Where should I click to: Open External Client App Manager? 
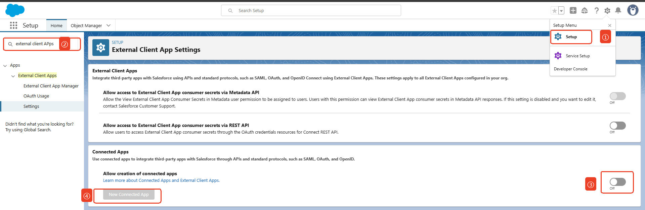pyautogui.click(x=51, y=86)
